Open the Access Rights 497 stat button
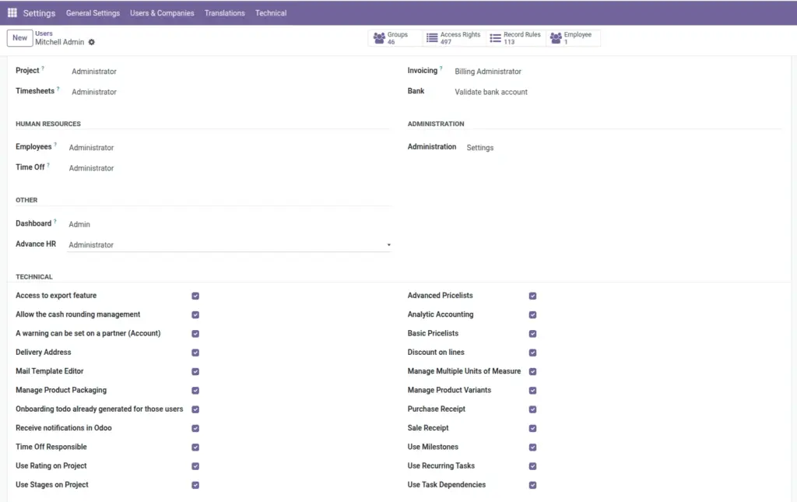The height and width of the screenshot is (502, 797). tap(454, 38)
